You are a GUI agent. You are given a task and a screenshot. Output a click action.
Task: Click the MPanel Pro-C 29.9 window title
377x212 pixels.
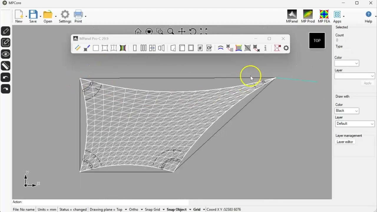(x=94, y=39)
